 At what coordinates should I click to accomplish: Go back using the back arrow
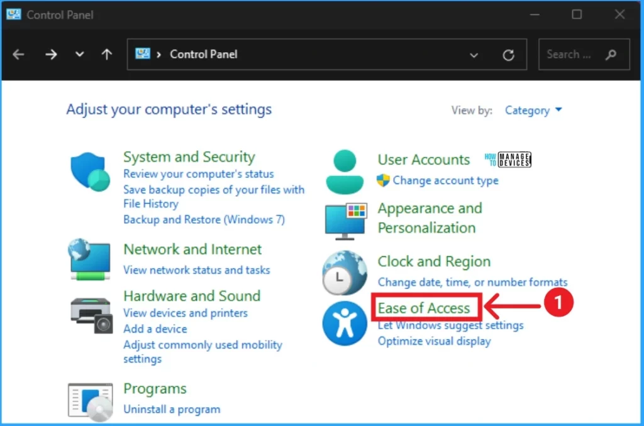18,54
